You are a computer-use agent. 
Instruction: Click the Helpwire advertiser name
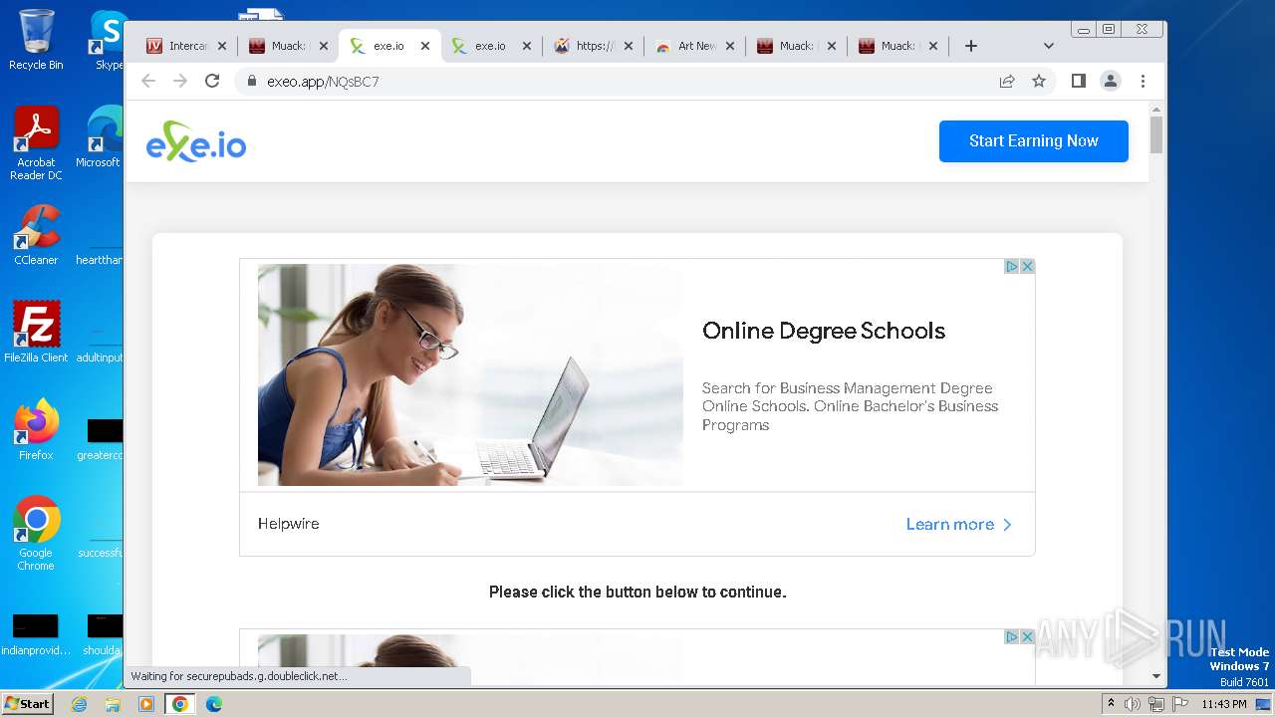(289, 524)
